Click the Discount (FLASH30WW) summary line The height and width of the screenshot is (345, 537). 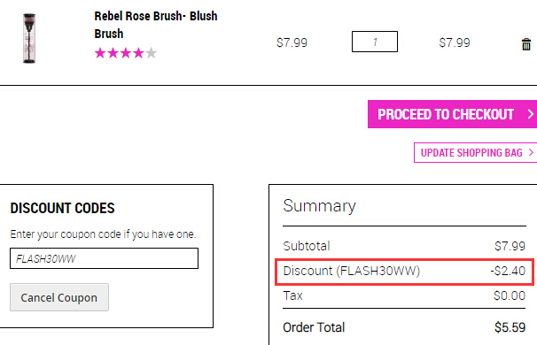coord(404,272)
